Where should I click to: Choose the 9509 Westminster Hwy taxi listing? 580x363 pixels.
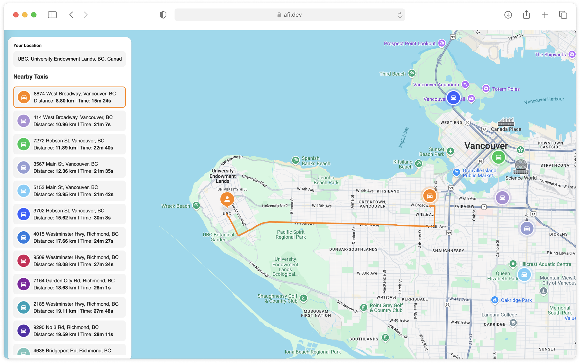coord(69,260)
